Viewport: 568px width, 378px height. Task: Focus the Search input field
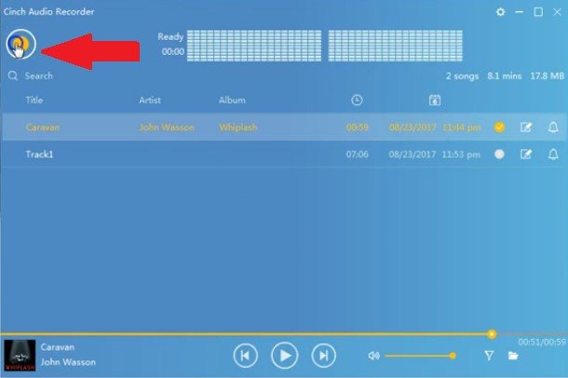[x=39, y=75]
